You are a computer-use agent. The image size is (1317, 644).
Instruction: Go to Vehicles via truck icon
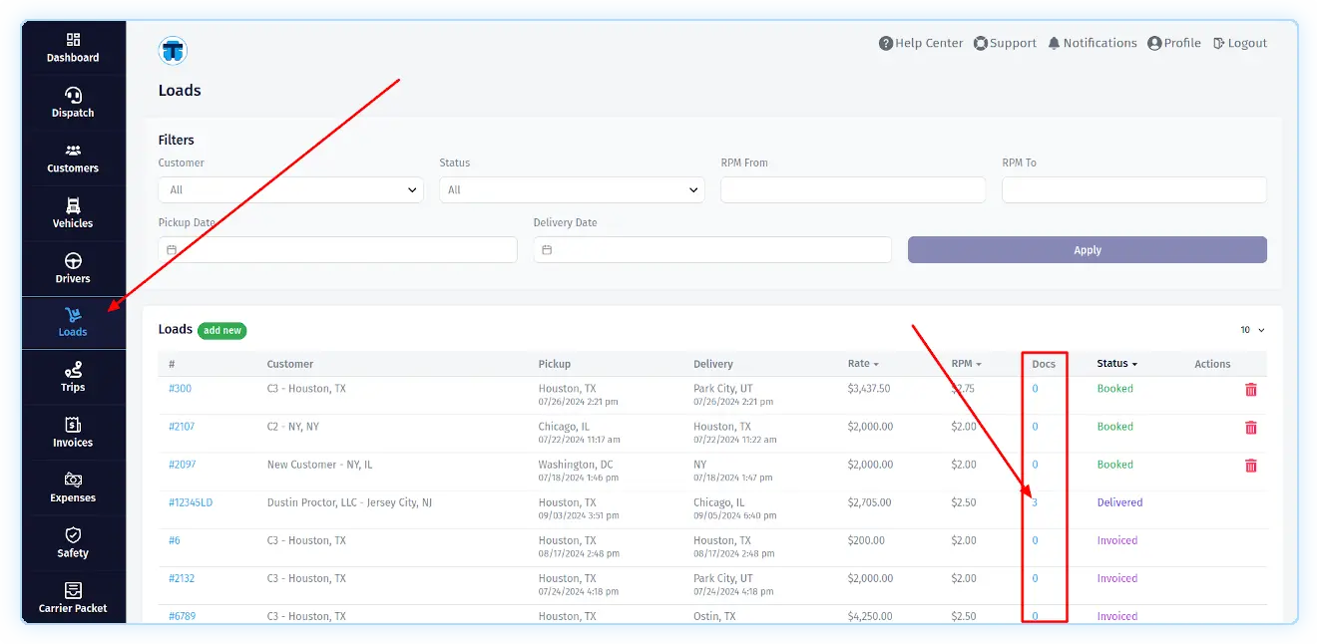point(73,206)
